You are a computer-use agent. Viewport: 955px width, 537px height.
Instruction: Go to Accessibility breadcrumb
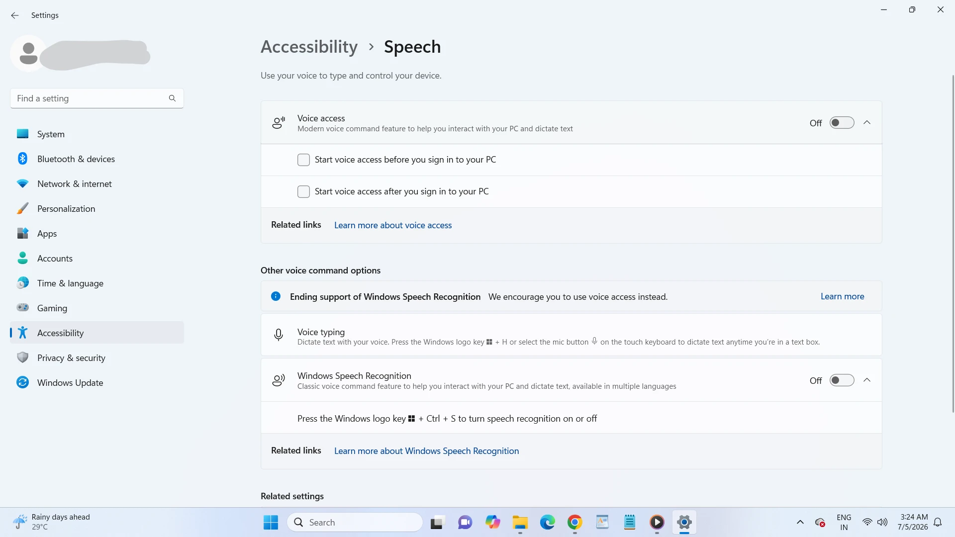click(309, 47)
